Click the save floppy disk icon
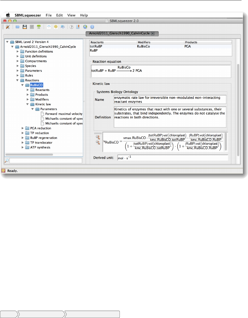Image resolution: width=248 pixels, height=318 pixels. point(25,27)
